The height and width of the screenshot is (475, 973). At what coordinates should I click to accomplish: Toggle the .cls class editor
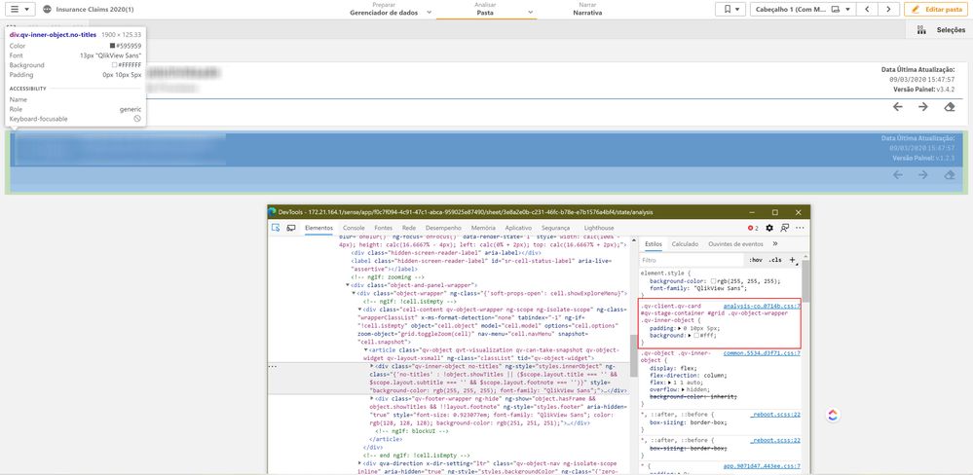(775, 261)
